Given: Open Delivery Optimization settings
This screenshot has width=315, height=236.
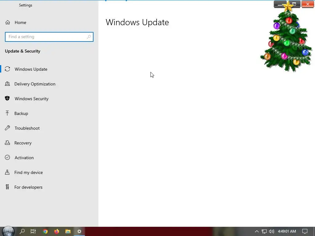Looking at the screenshot, I should click(x=35, y=84).
